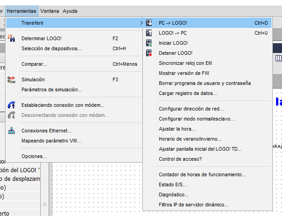This screenshot has height=216, width=282.
Task: Open Selección de dispositivos...
Action: pyautogui.click(x=75, y=48)
